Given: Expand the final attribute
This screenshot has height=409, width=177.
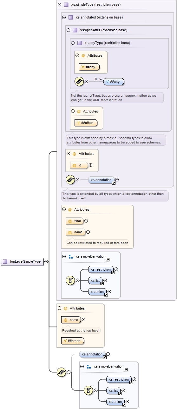Looking at the screenshot, I should (86, 221).
